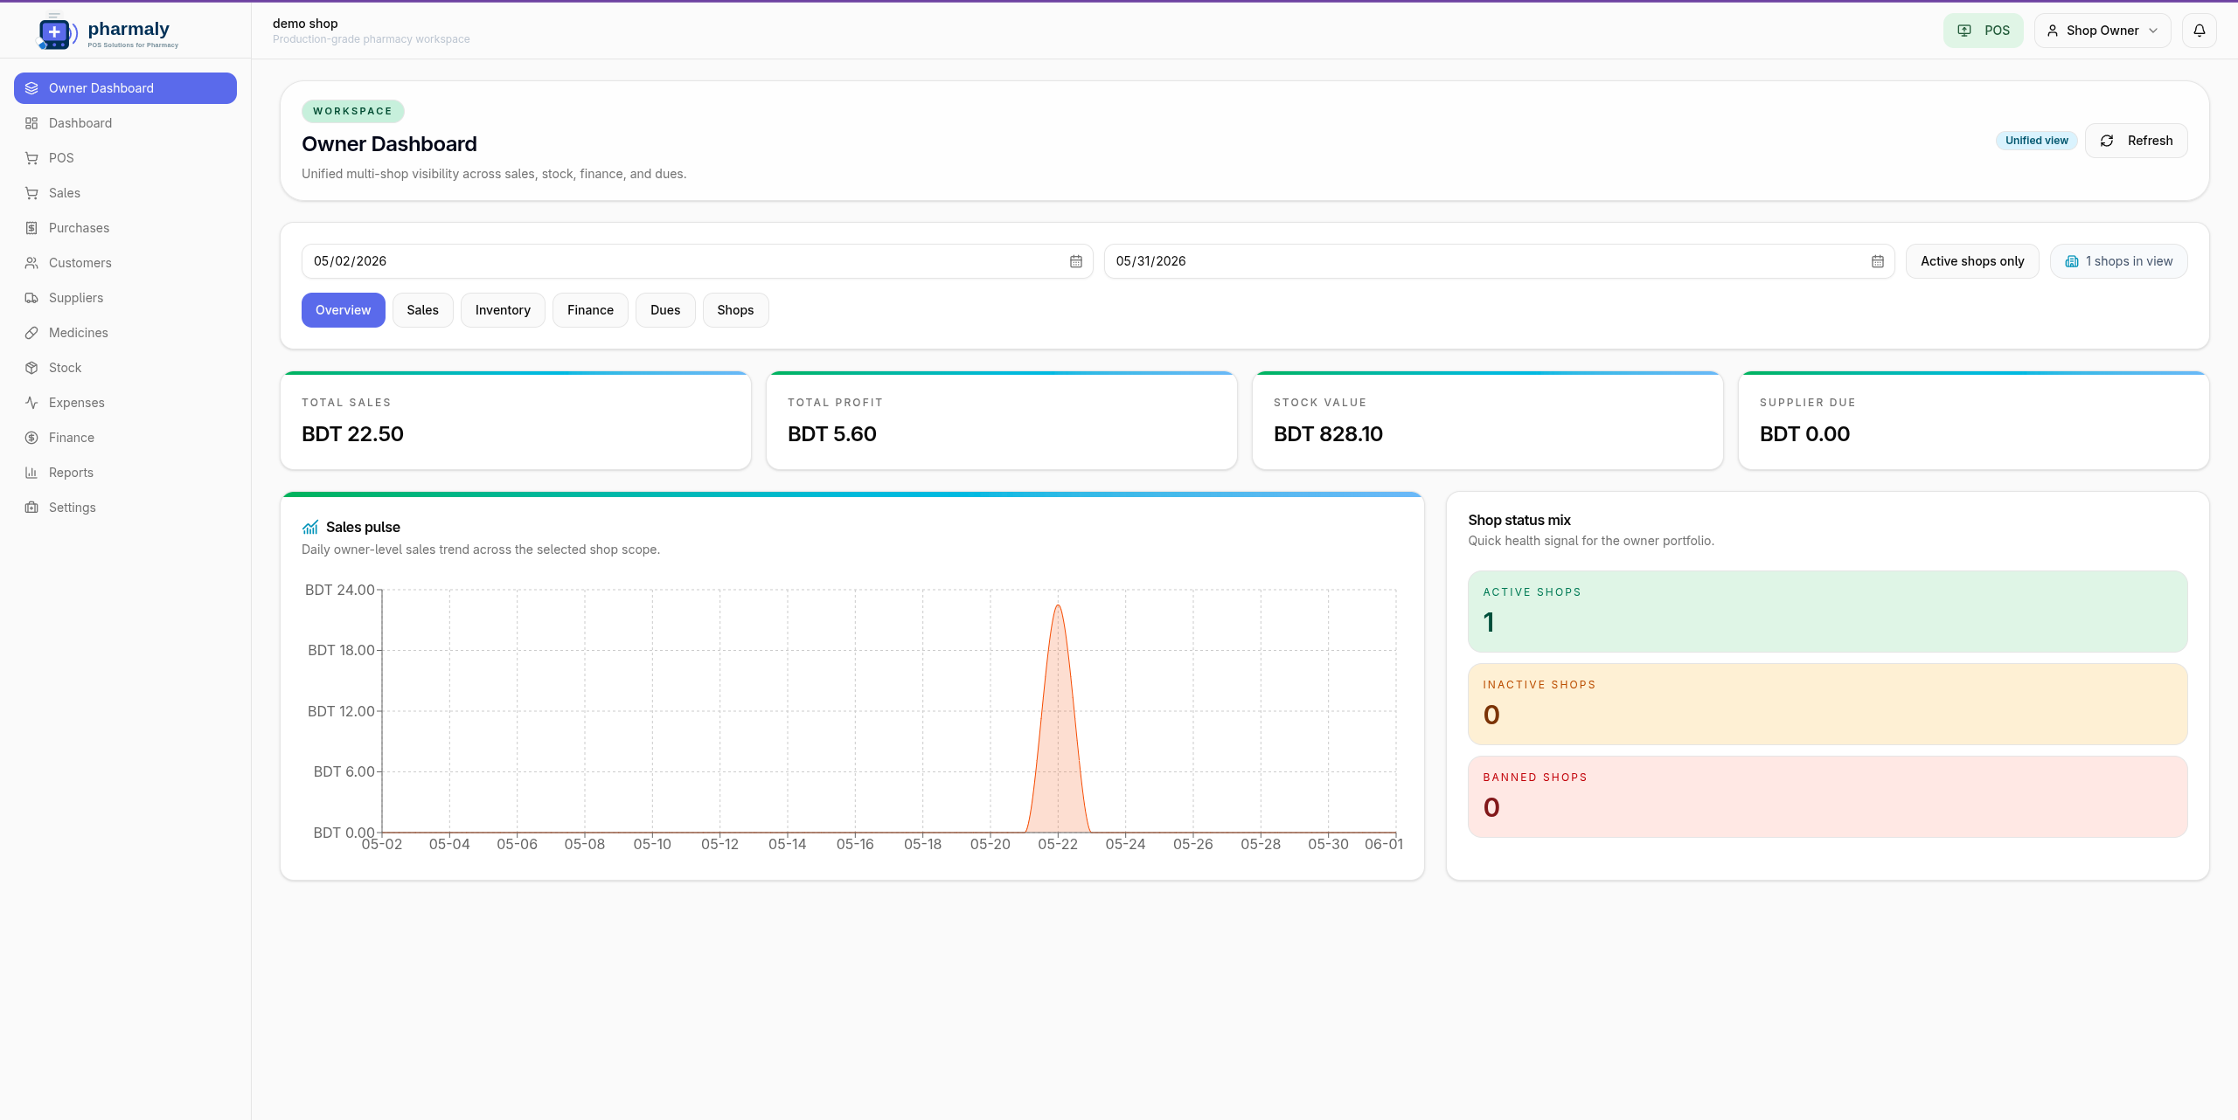Click the Expenses activity icon
Viewport: 2238px width, 1120px height.
coord(31,403)
